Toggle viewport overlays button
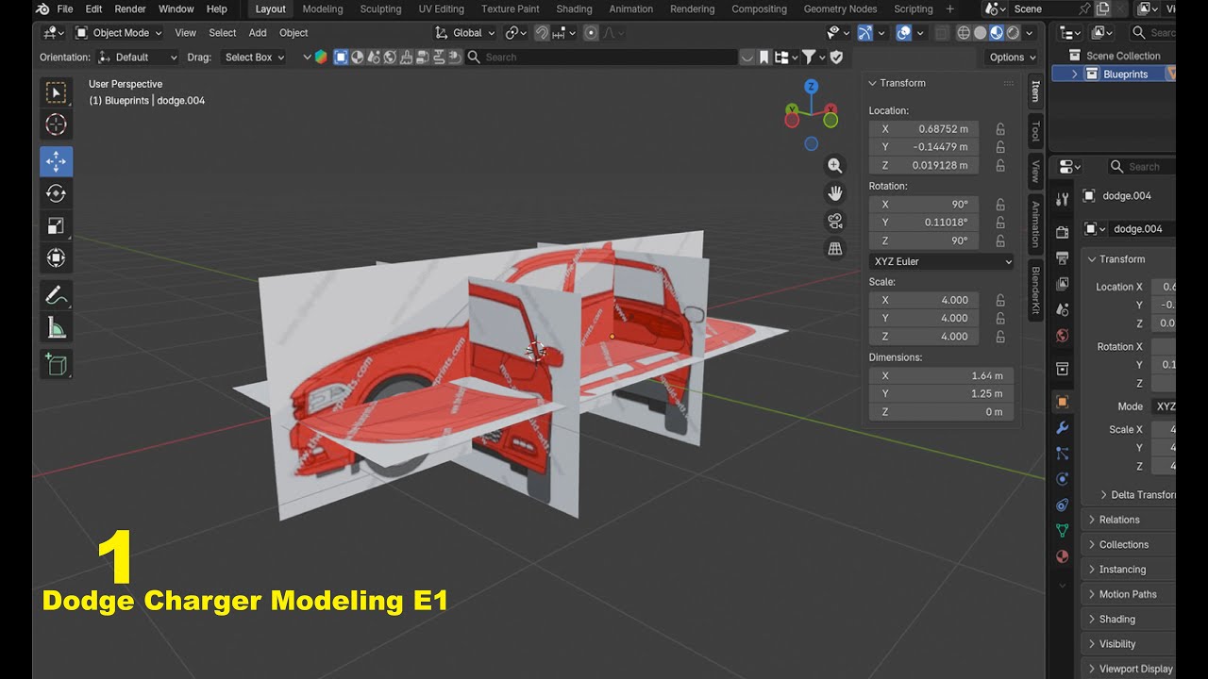 pyautogui.click(x=903, y=33)
